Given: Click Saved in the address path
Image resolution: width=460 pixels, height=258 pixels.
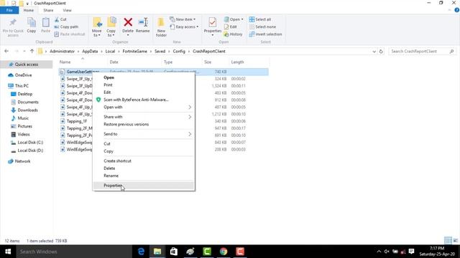Looking at the screenshot, I should pos(160,51).
